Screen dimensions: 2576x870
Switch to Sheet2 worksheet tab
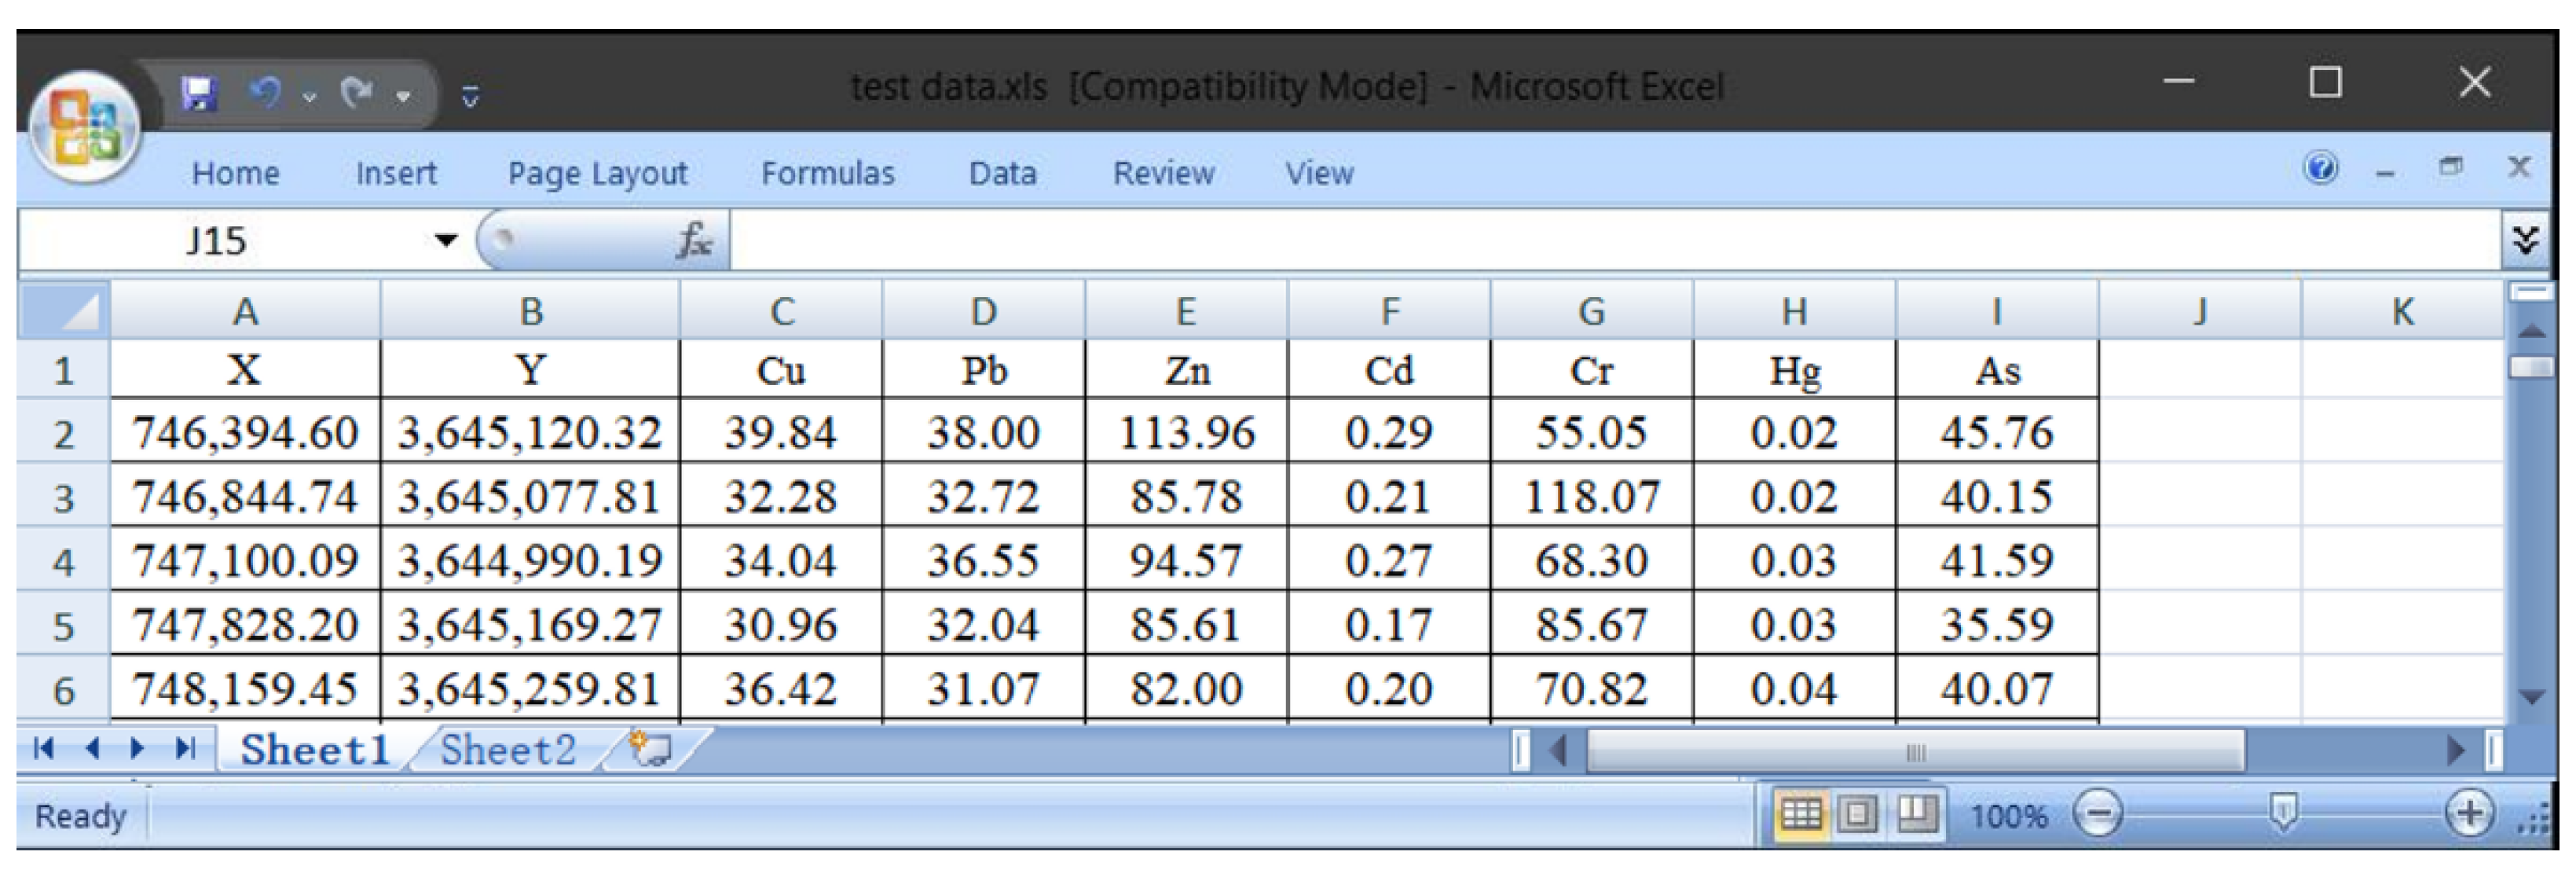click(508, 749)
